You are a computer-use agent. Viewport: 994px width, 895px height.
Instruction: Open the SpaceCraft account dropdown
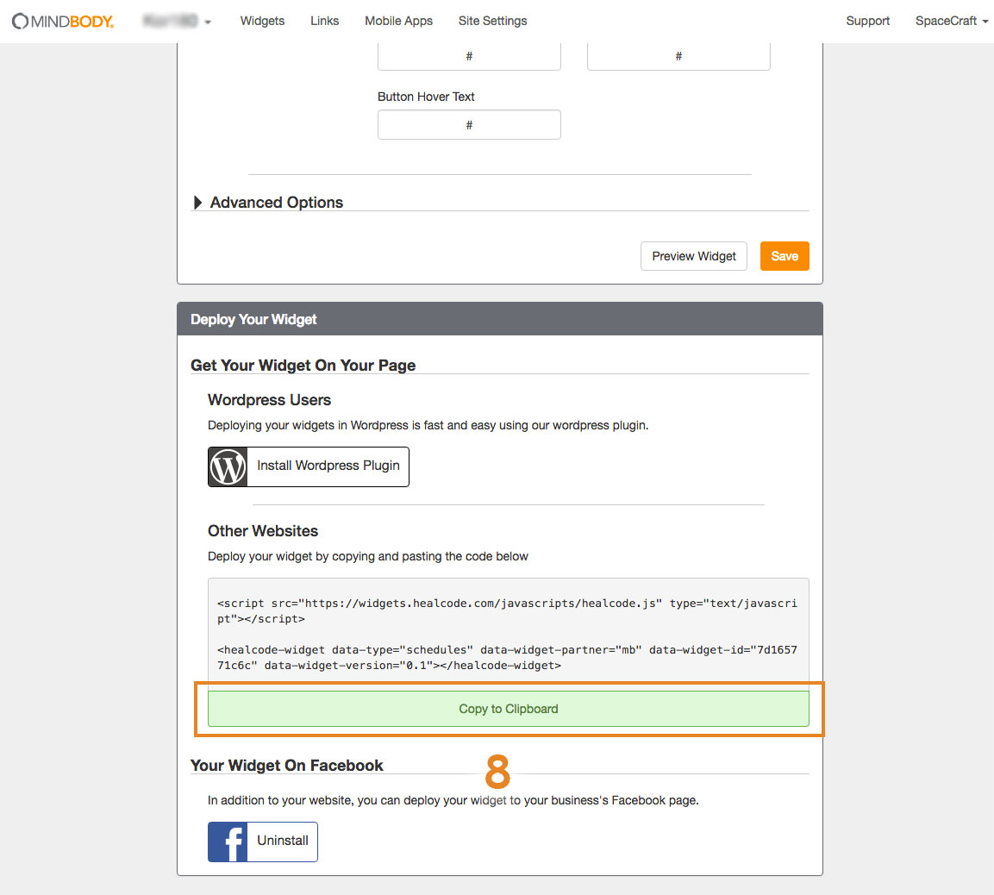[x=952, y=21]
